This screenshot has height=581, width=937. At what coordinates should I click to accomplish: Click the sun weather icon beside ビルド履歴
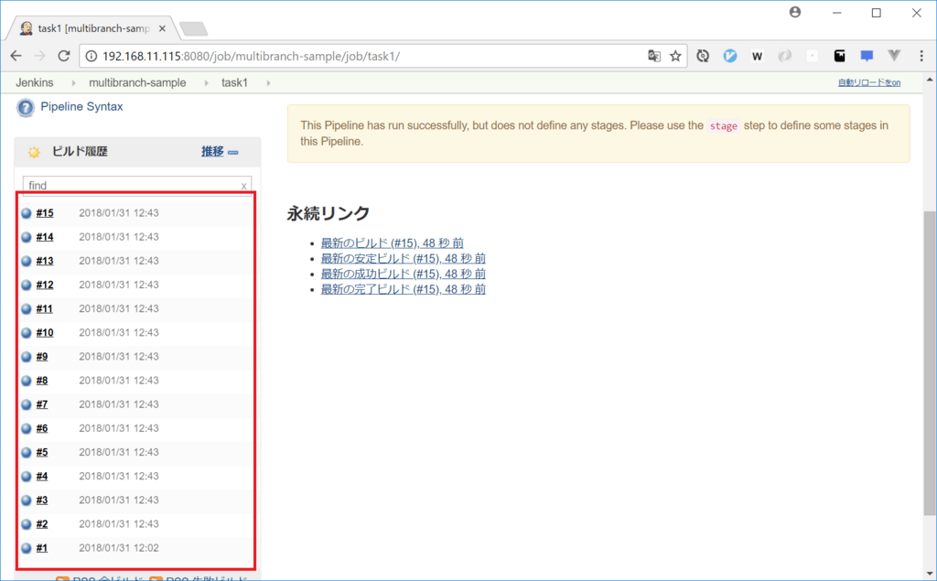[x=34, y=152]
